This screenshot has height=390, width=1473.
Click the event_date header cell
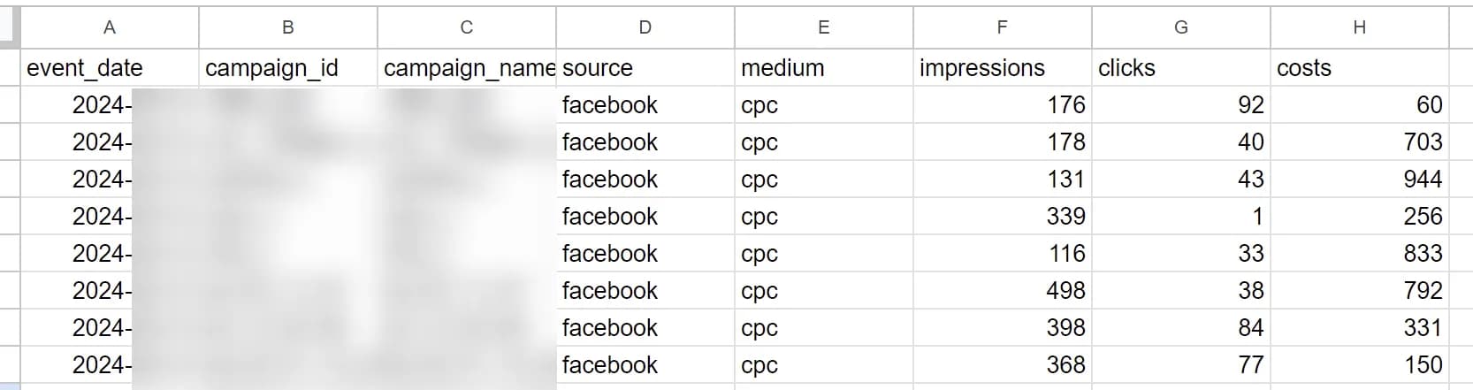pos(110,68)
